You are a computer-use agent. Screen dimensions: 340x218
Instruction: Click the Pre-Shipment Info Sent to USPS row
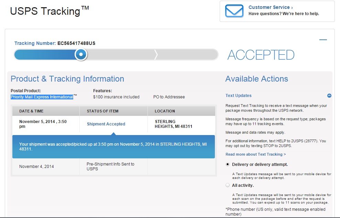pyautogui.click(x=114, y=167)
